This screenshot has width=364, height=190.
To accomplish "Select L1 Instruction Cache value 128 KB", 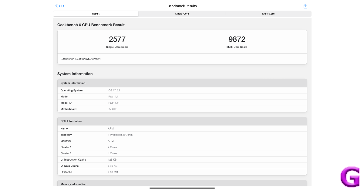I will tap(112, 160).
